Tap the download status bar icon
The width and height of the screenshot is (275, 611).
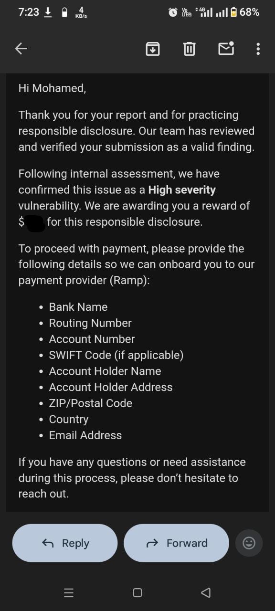click(48, 12)
